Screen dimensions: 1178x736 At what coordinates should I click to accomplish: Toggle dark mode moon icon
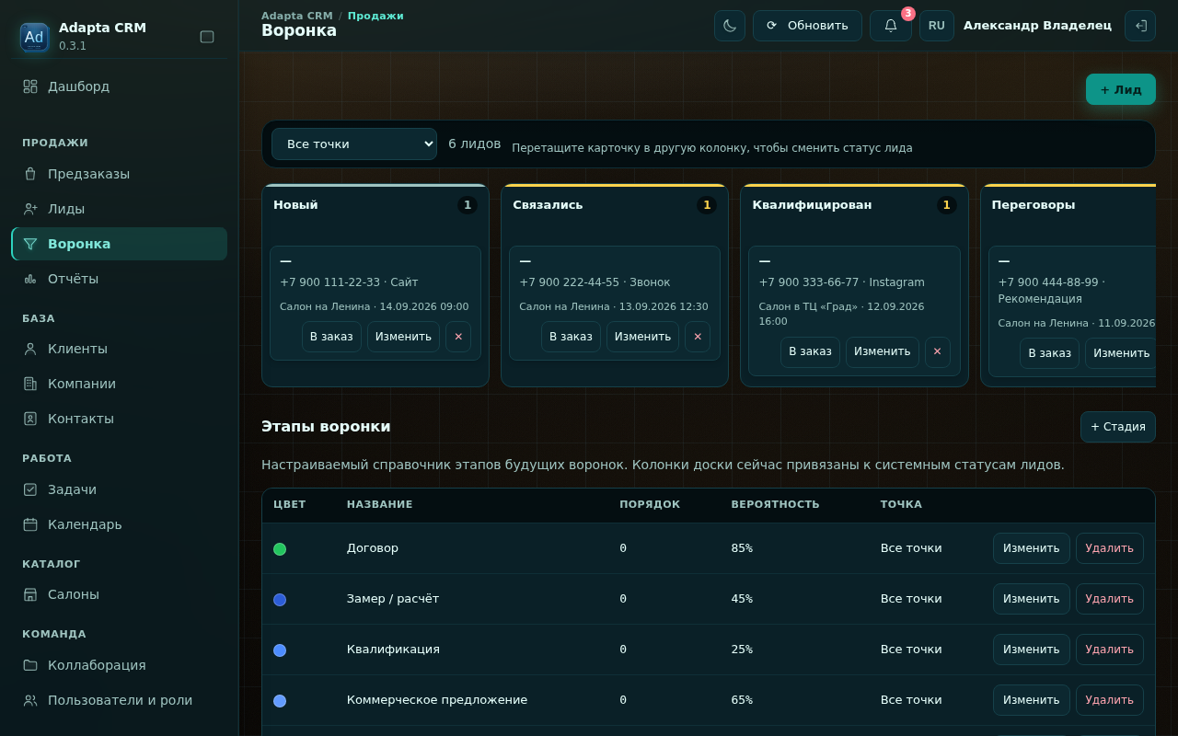pos(730,26)
